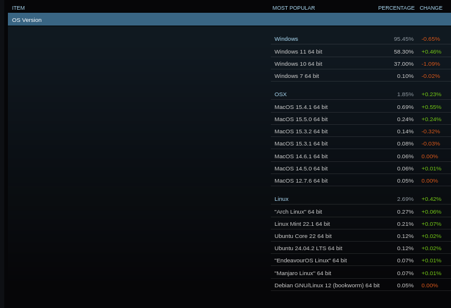The width and height of the screenshot is (451, 308).
Task: Select MacOS 15.3.2 64 bit entry
Action: pos(361,131)
